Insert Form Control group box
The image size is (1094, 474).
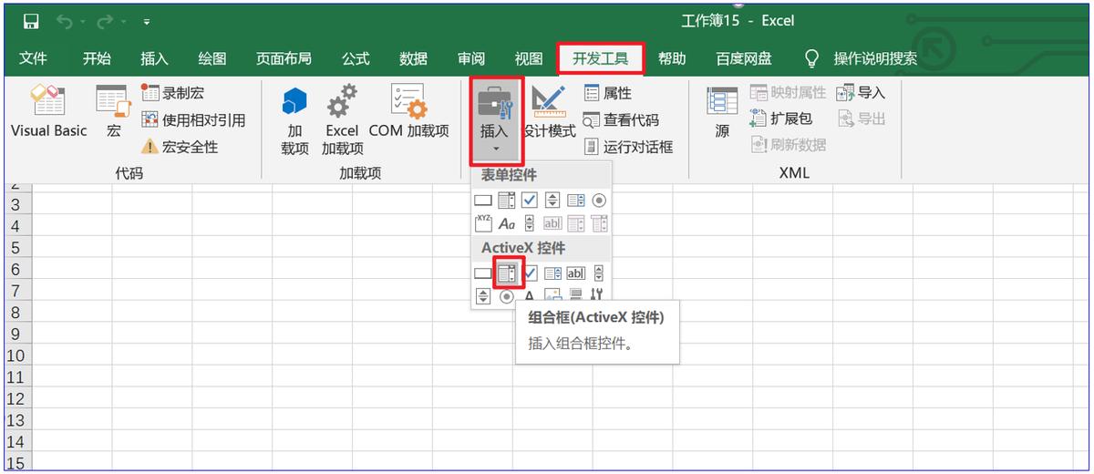(483, 223)
